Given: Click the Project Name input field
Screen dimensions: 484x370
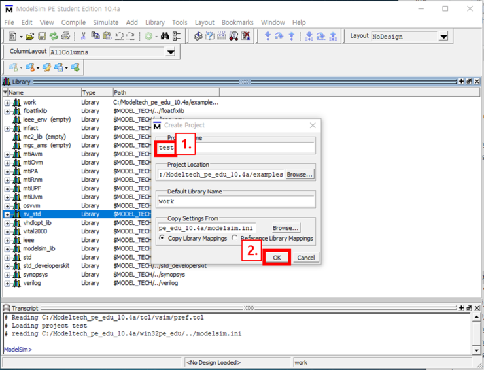Looking at the screenshot, I should tap(236, 148).
